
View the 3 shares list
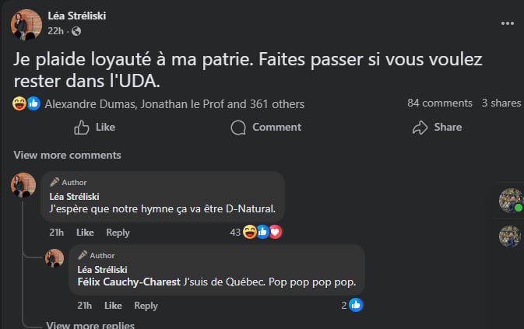501,103
